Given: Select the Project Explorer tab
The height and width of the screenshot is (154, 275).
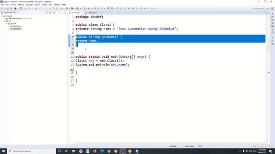Looking at the screenshot, I should click(9, 12).
